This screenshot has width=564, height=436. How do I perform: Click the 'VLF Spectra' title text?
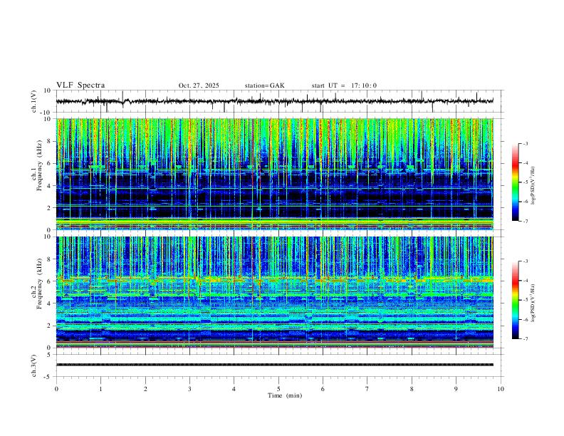(80, 85)
